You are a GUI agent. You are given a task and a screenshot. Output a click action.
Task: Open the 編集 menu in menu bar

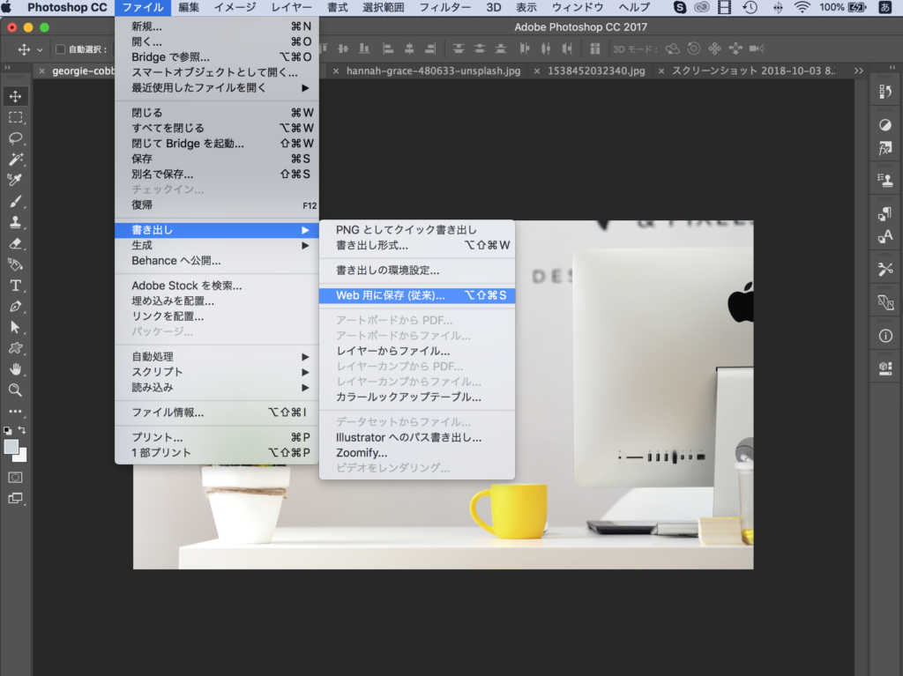tap(189, 7)
